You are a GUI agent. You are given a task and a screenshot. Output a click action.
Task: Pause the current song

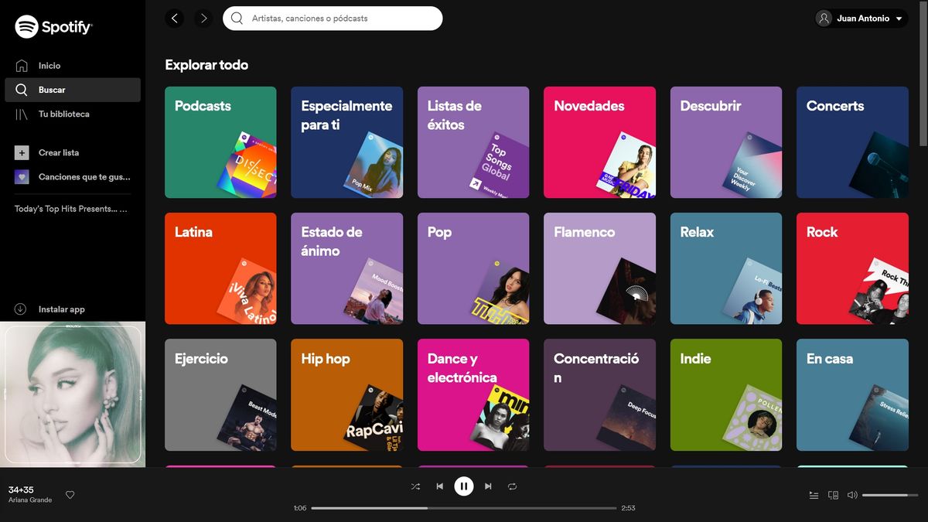463,486
